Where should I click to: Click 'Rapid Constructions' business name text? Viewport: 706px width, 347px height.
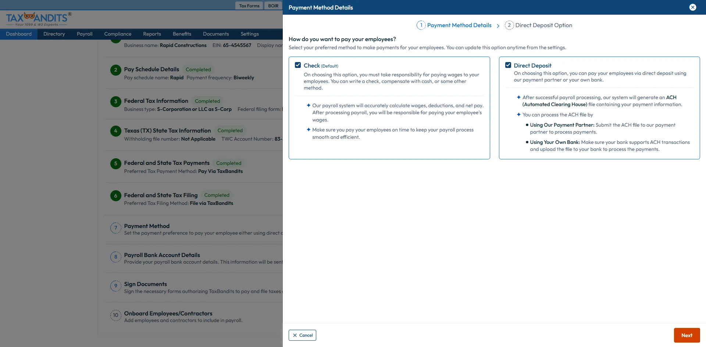[x=183, y=46]
